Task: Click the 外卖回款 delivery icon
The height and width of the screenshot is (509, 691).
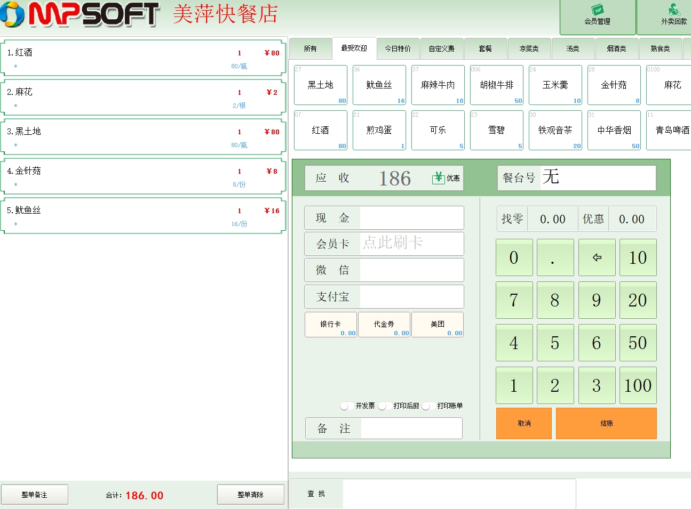Action: 674,11
